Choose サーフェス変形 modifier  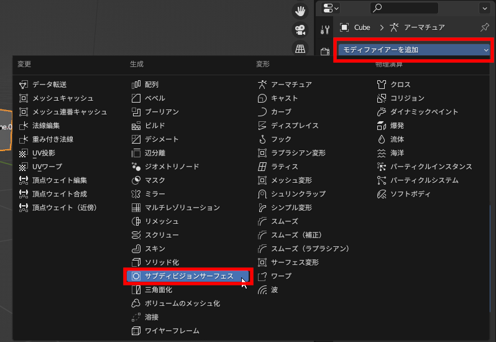click(288, 262)
